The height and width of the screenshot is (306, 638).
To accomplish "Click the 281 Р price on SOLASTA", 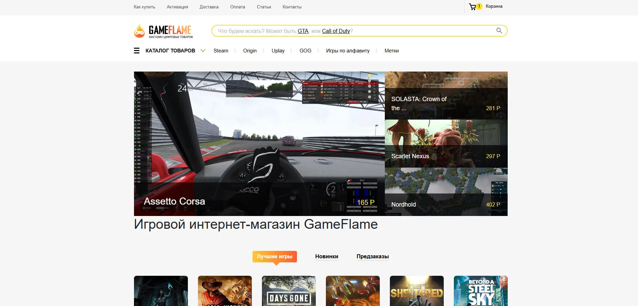I will click(x=493, y=108).
